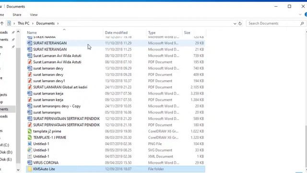This screenshot has width=307, height=173.
Task: Open the View ribbon tab
Action: point(34,15)
